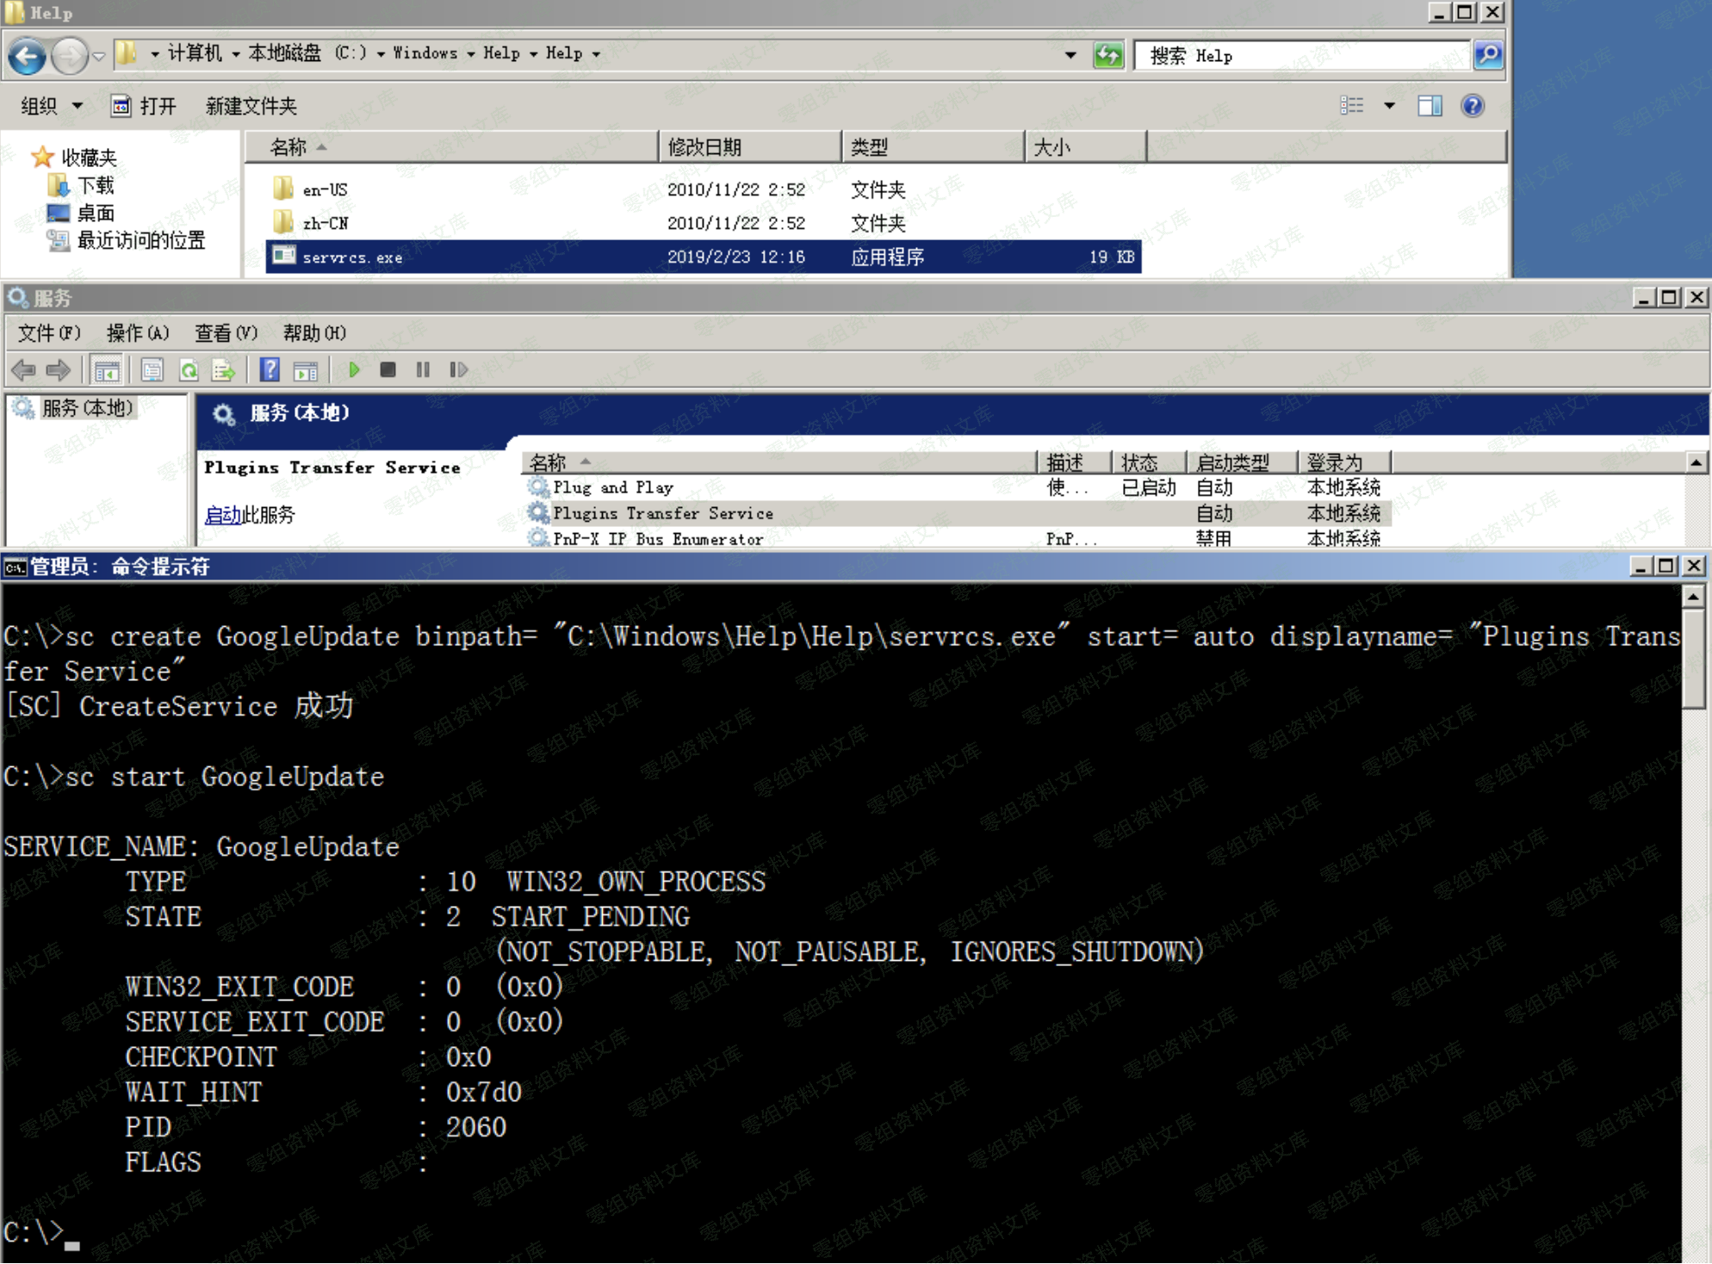Open the 查看(V) menu
1712x1264 pixels.
tap(226, 333)
